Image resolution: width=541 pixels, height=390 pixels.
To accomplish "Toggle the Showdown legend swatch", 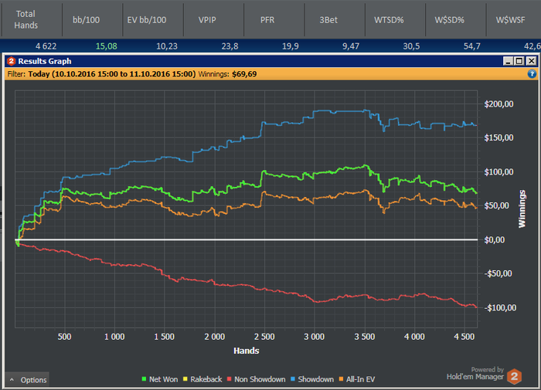I will pyautogui.click(x=293, y=379).
